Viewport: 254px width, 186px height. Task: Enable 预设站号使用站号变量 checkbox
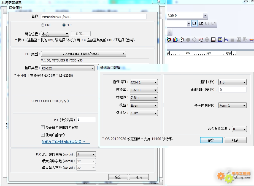click(x=43, y=127)
